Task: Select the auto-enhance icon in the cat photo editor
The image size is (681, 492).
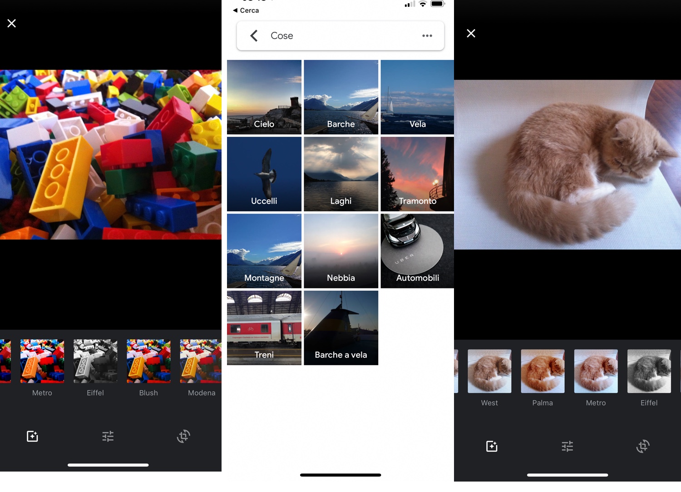Action: coord(491,446)
